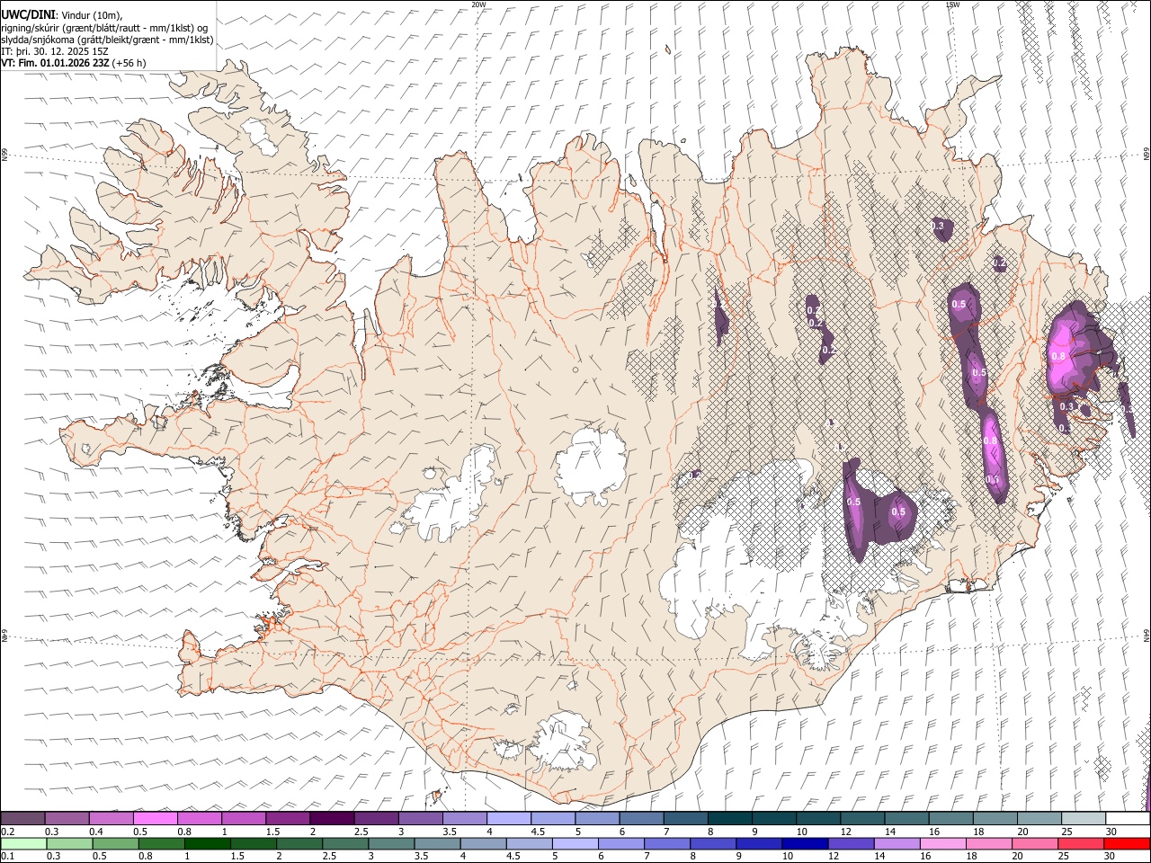Pick lower legend light pink swatch 16–18
This screenshot has width=1151, height=863.
[943, 843]
